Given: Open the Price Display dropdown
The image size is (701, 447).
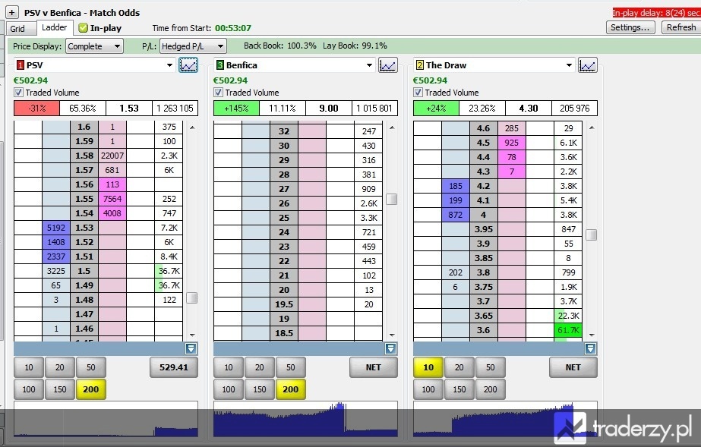Looking at the screenshot, I should point(94,46).
